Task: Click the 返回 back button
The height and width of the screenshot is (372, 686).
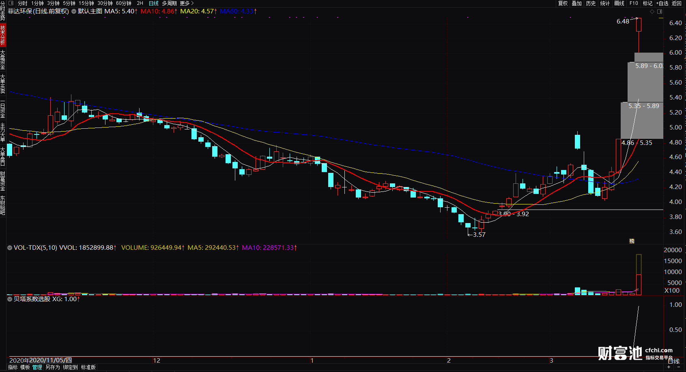Action: point(677,3)
